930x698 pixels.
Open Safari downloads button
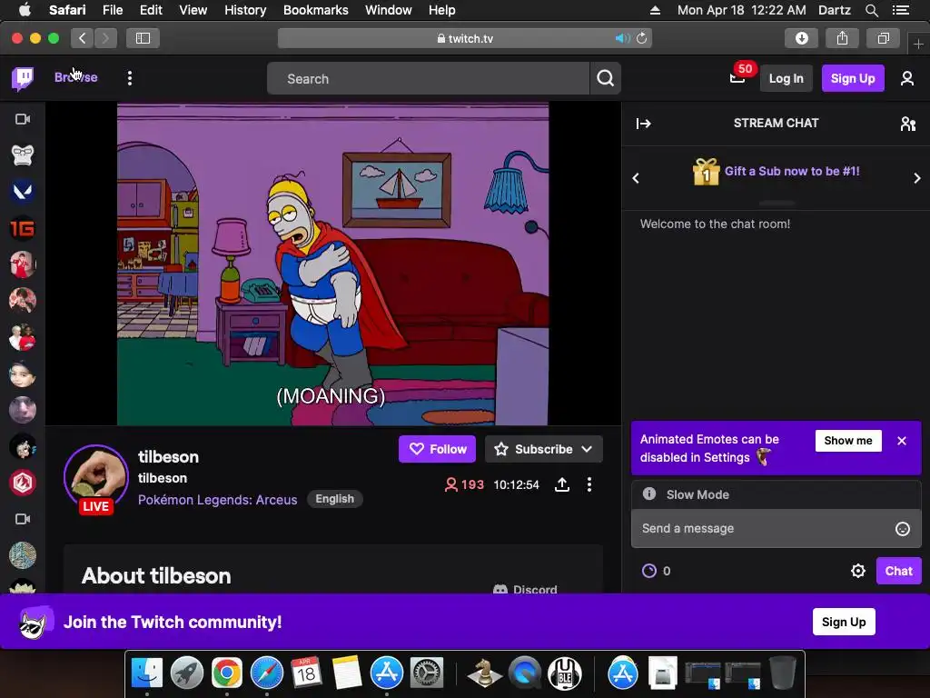(801, 38)
